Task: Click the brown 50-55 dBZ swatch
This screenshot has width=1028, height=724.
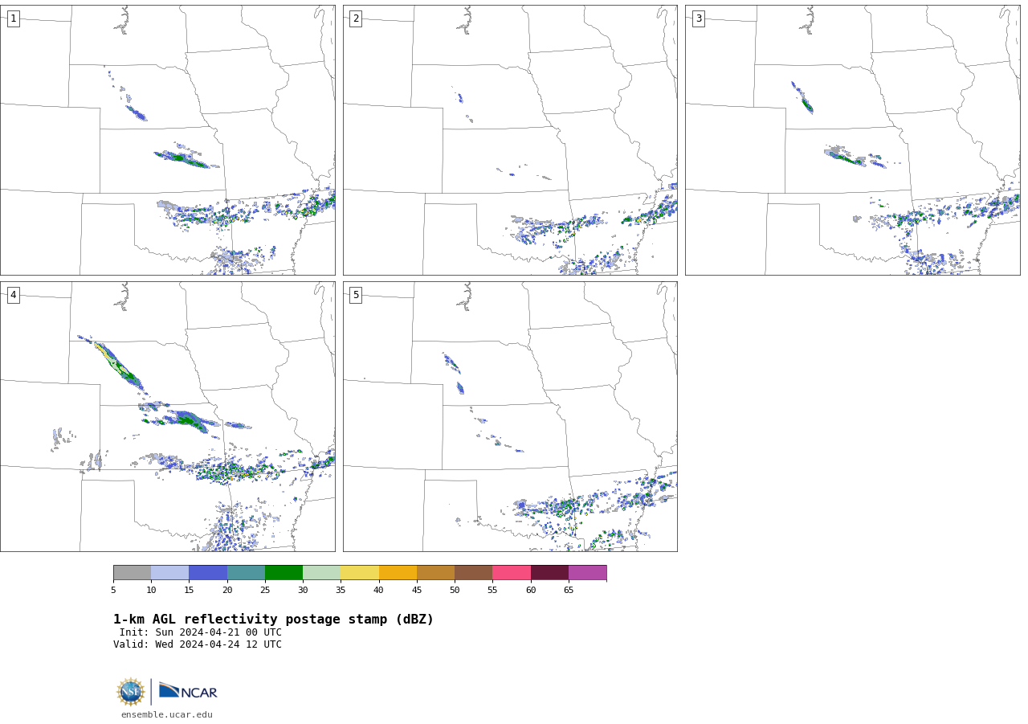Action: [x=473, y=572]
